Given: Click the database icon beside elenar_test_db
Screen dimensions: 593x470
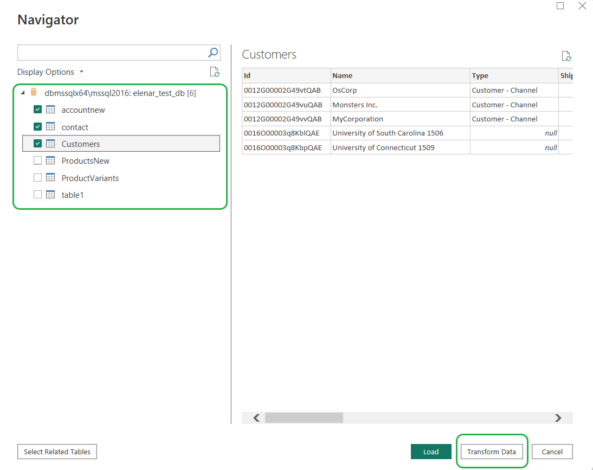Looking at the screenshot, I should click(x=34, y=92).
